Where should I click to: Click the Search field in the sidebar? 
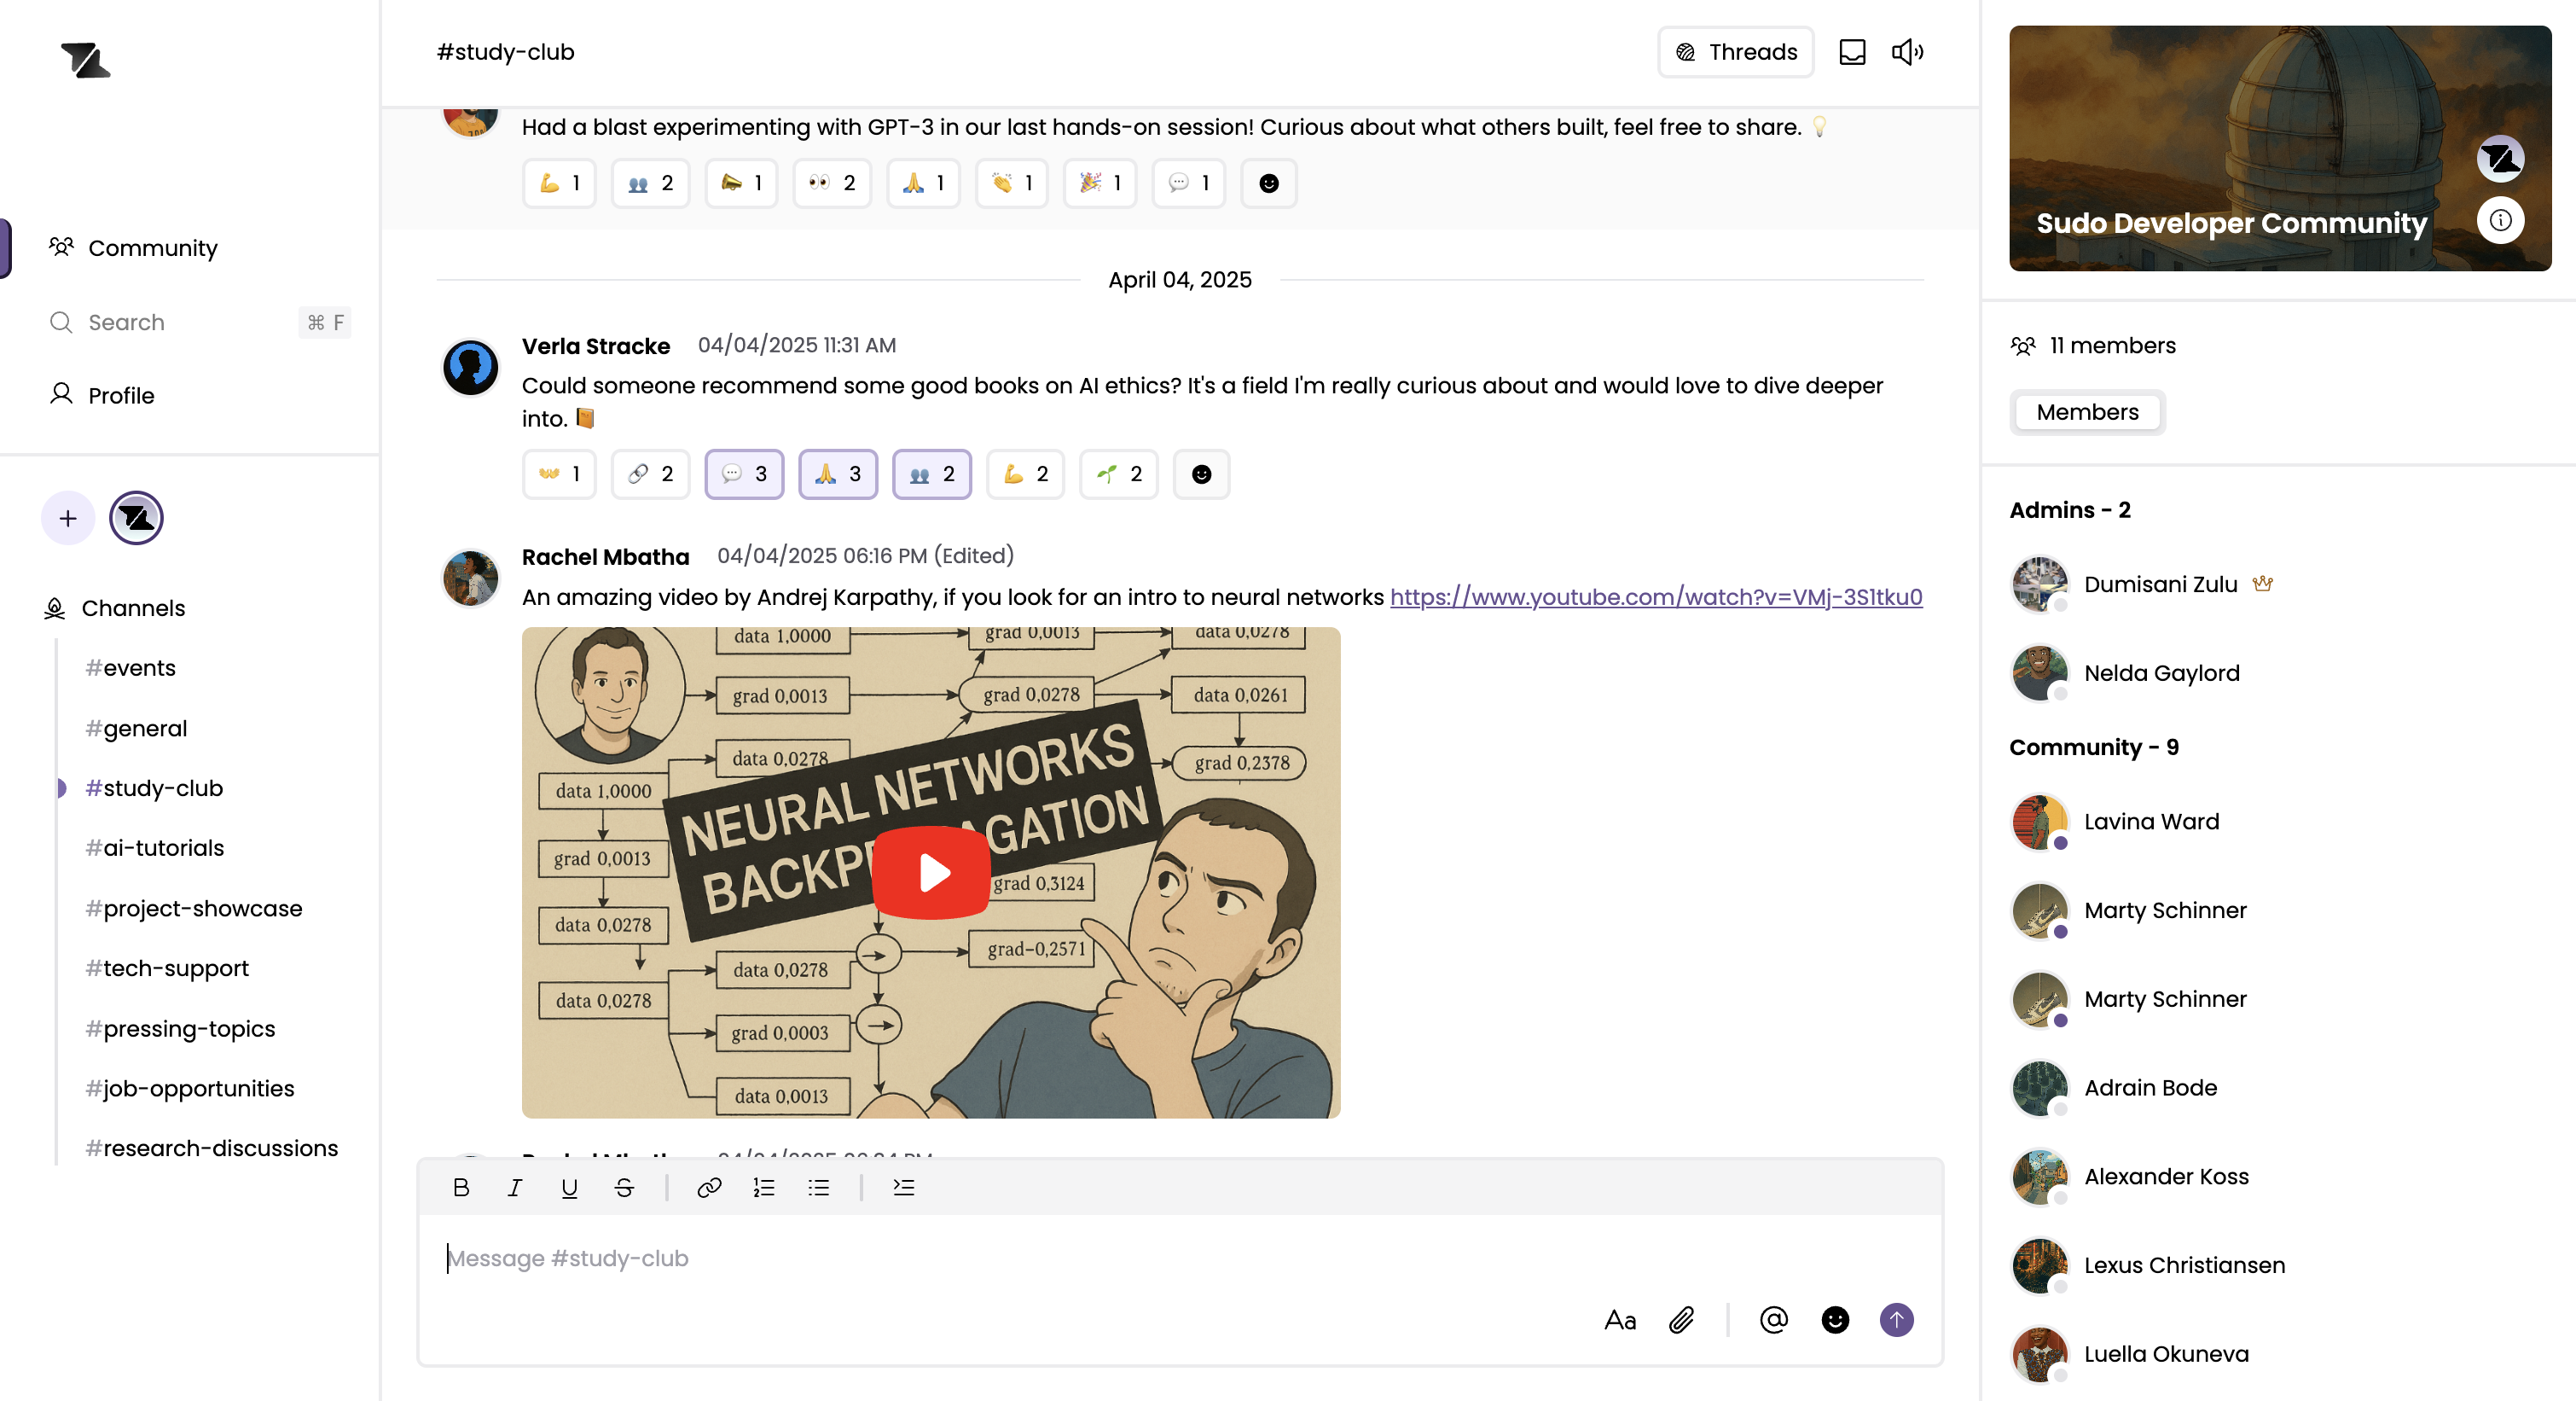(x=200, y=322)
